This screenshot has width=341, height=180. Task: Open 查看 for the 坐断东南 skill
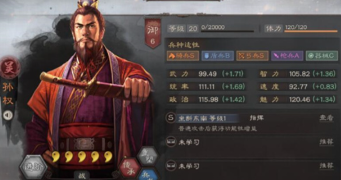pyautogui.click(x=326, y=118)
